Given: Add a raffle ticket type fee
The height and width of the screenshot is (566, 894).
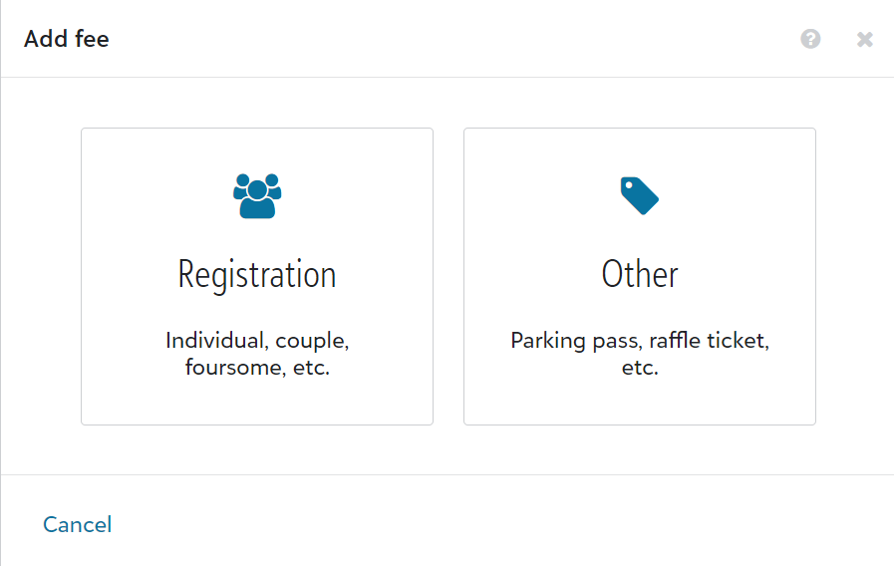Looking at the screenshot, I should click(x=640, y=276).
